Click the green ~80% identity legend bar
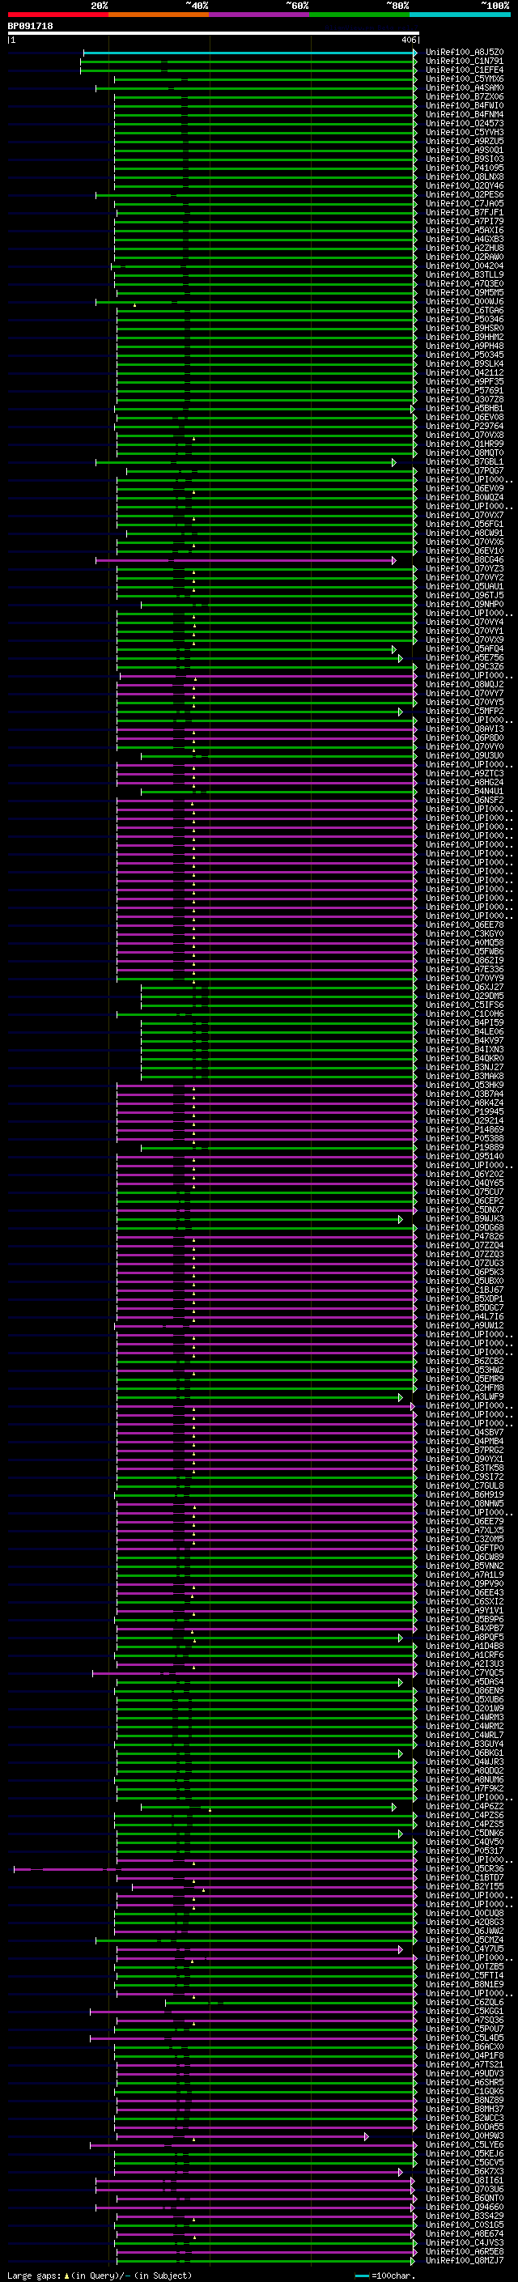This screenshot has width=518, height=2282. pos(359,15)
